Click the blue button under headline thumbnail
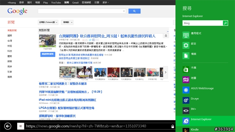 (x=48, y=54)
